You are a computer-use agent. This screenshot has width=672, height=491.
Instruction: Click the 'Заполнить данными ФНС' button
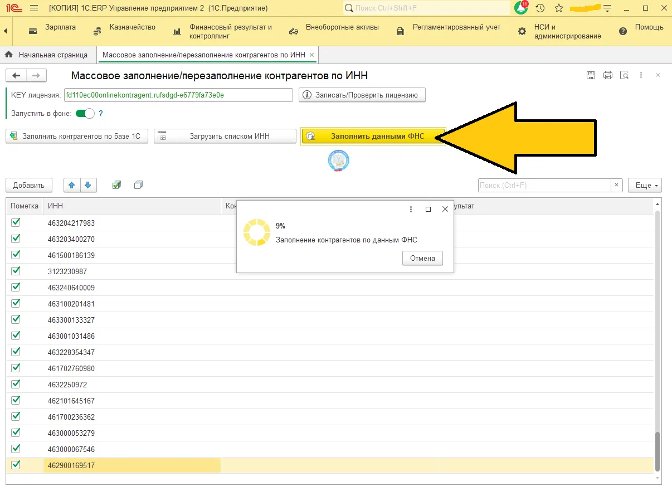tap(373, 136)
